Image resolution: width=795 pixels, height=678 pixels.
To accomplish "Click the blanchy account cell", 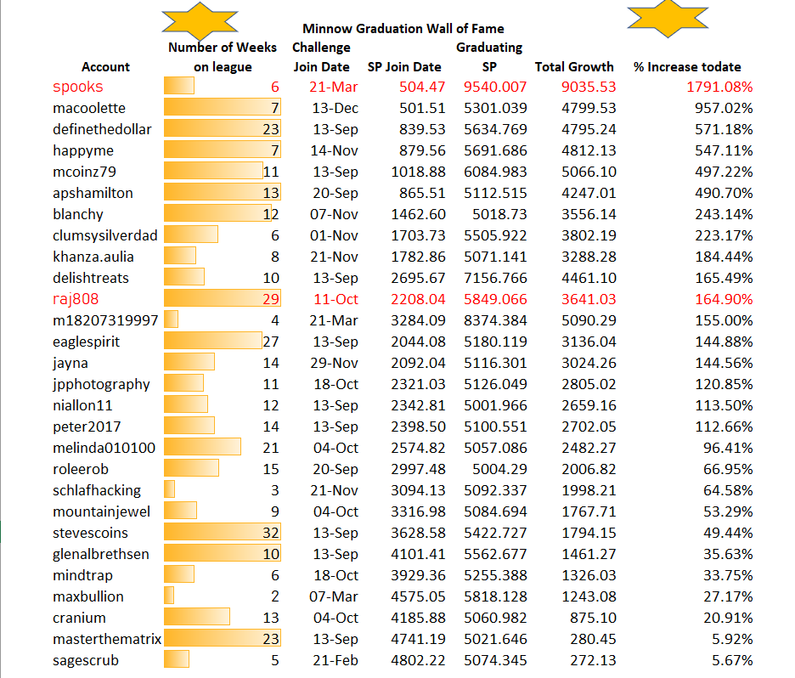I will click(77, 214).
